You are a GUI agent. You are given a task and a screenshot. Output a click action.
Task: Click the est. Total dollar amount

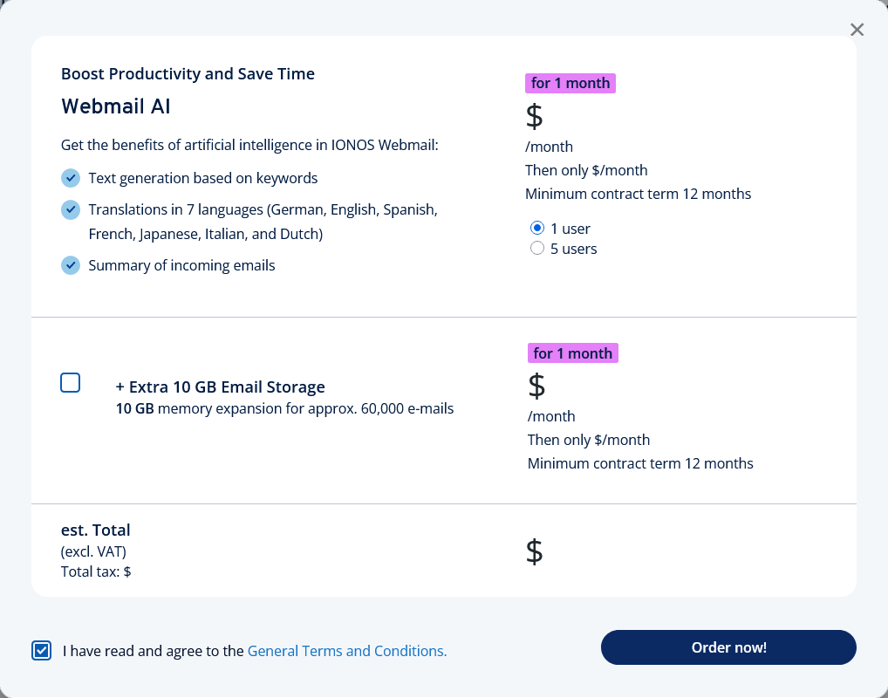(534, 551)
